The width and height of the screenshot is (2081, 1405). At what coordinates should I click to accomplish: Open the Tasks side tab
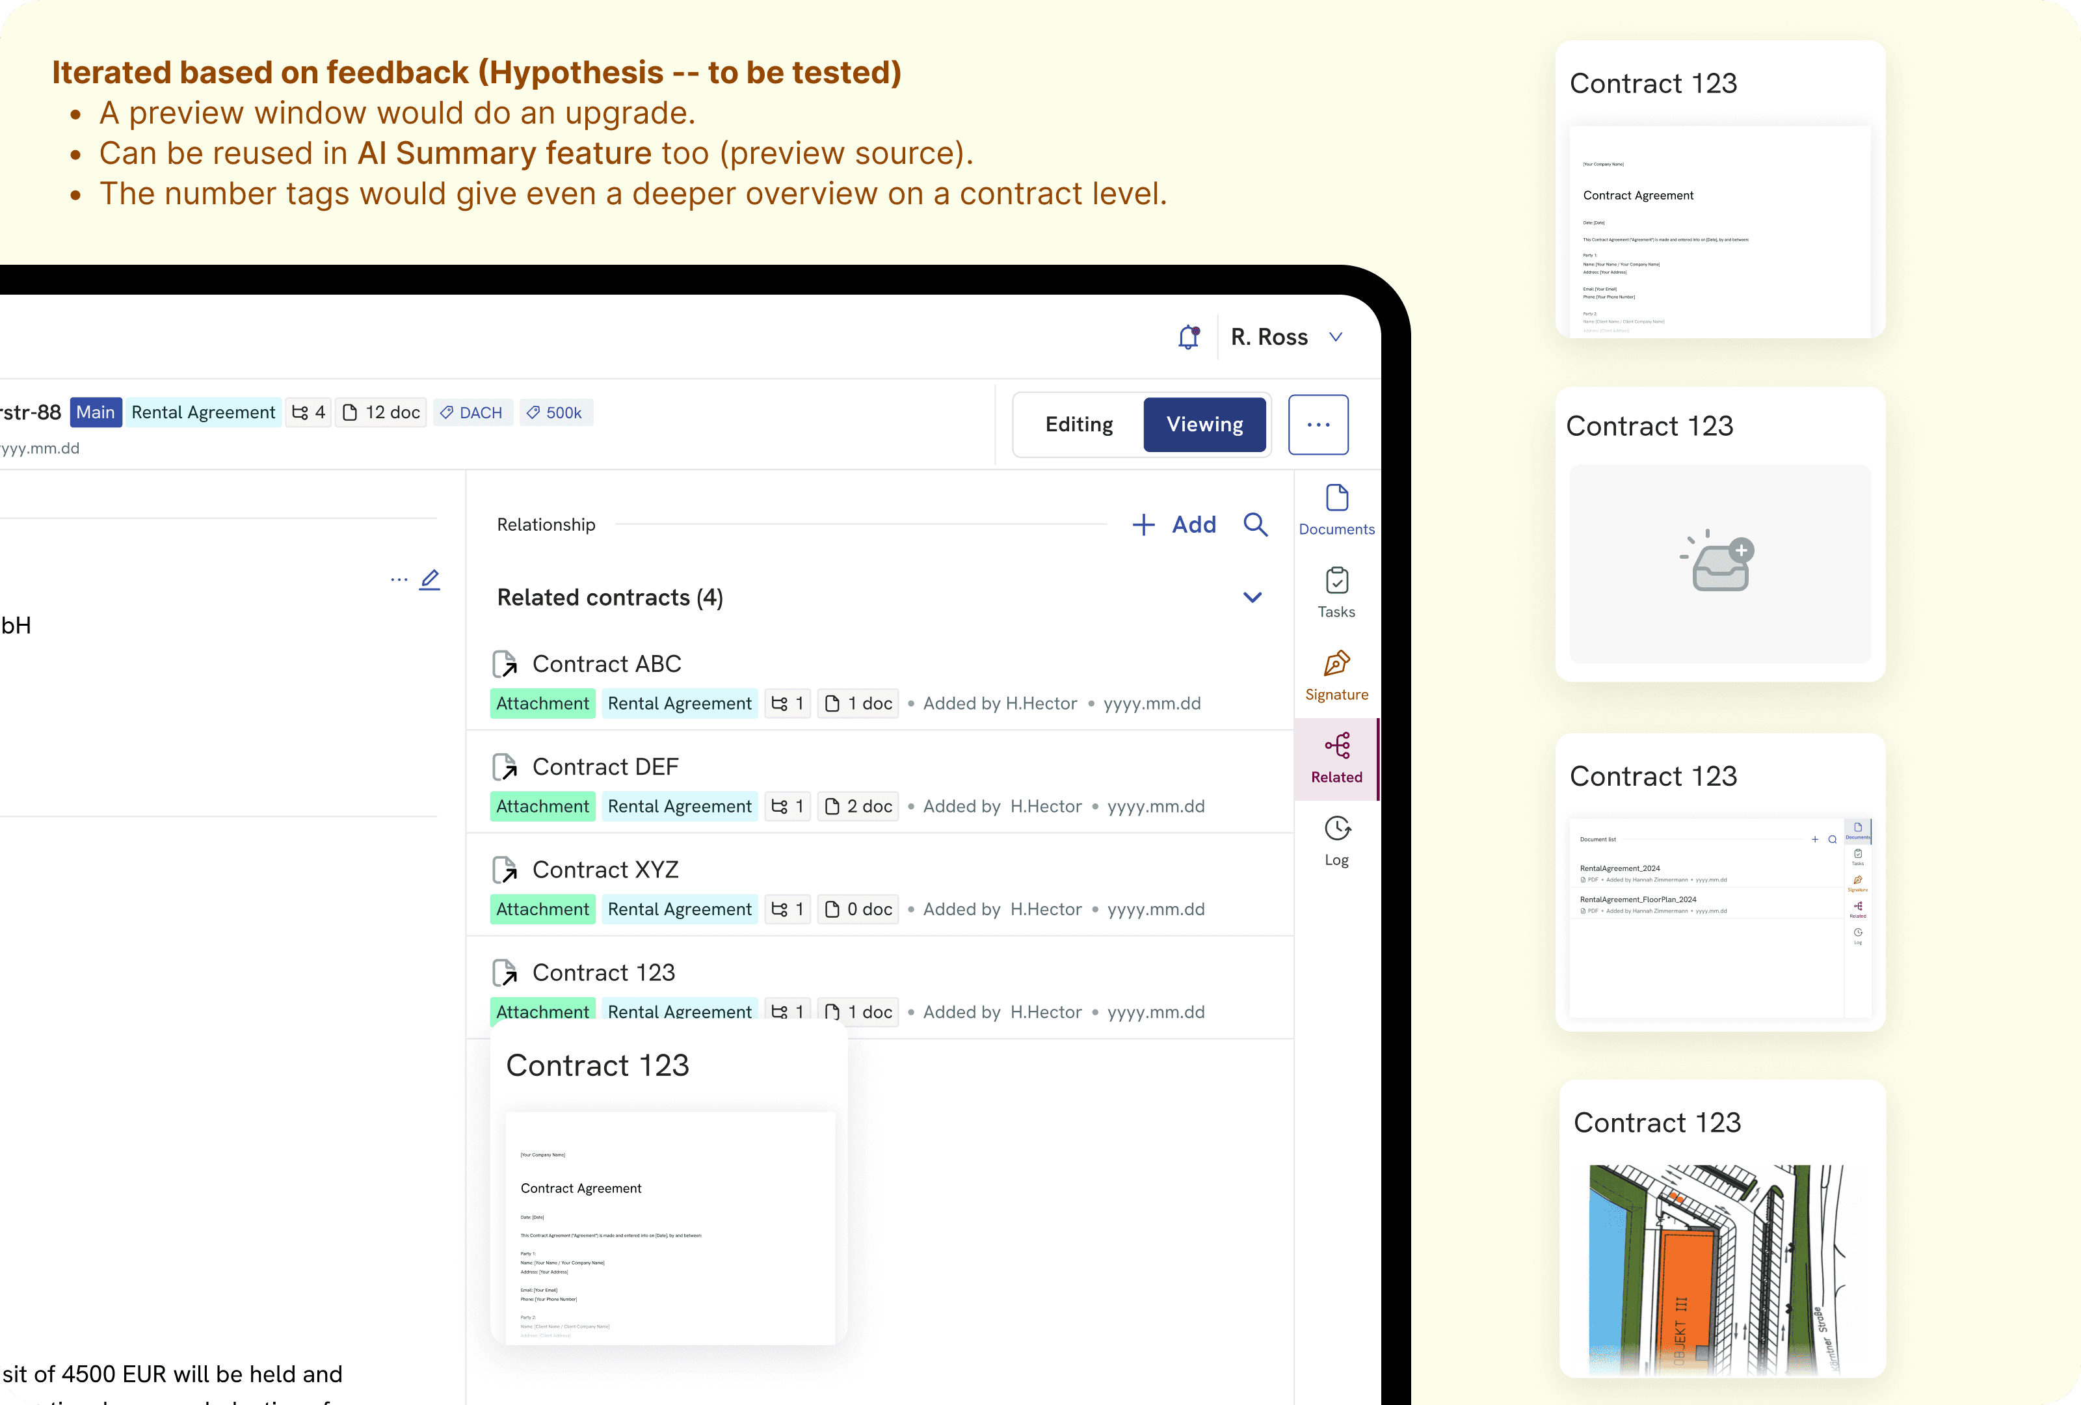(x=1336, y=593)
